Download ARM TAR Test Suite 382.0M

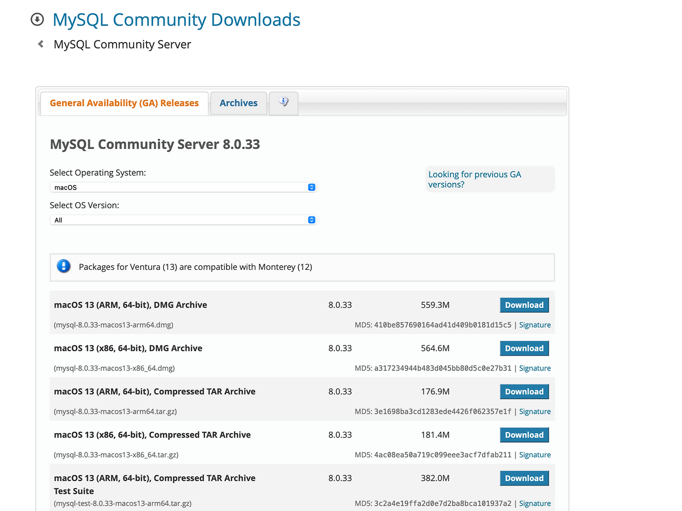(524, 478)
